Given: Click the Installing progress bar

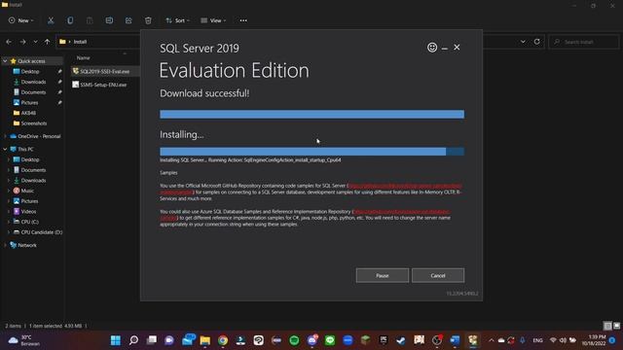Looking at the screenshot, I should point(311,152).
